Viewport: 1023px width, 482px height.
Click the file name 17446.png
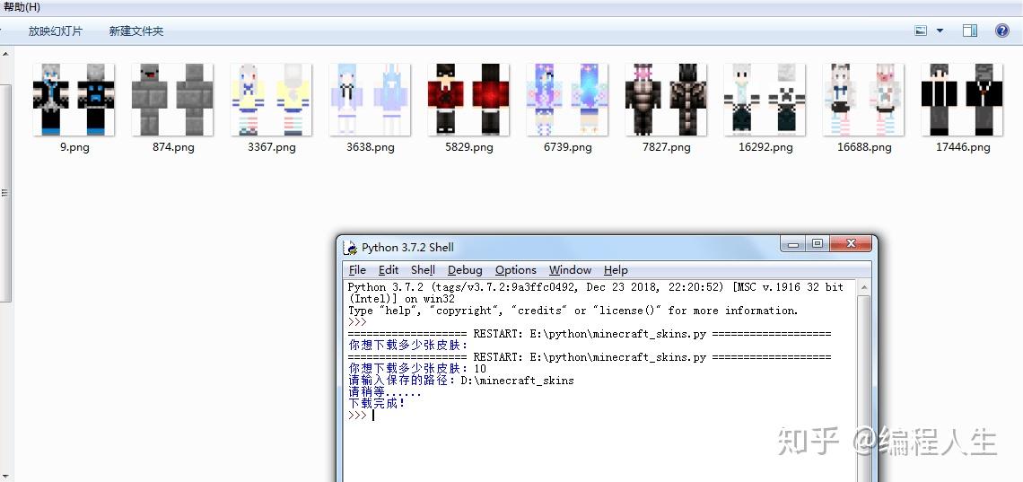pyautogui.click(x=963, y=147)
